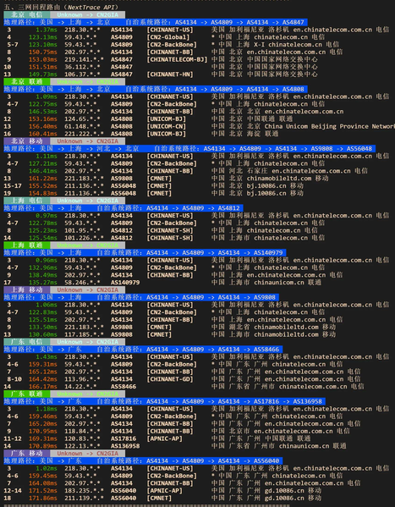Click the IP '211.139.*.*'

click(x=84, y=498)
